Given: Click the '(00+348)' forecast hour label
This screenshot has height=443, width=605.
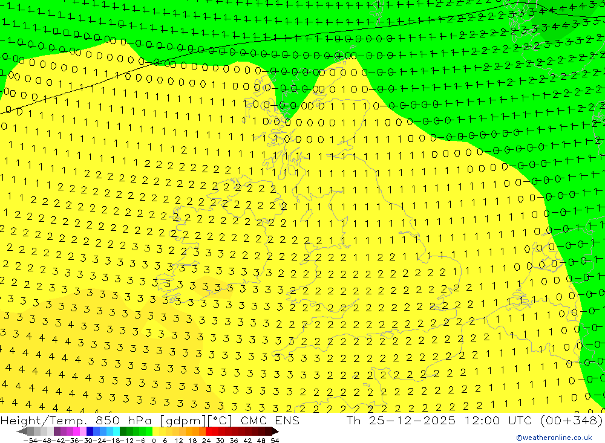Looking at the screenshot, I should 572,420.
